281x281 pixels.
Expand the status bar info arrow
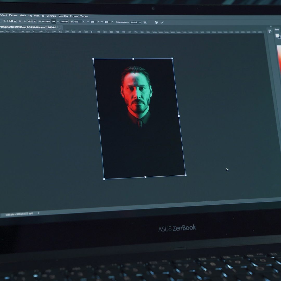coord(39,213)
